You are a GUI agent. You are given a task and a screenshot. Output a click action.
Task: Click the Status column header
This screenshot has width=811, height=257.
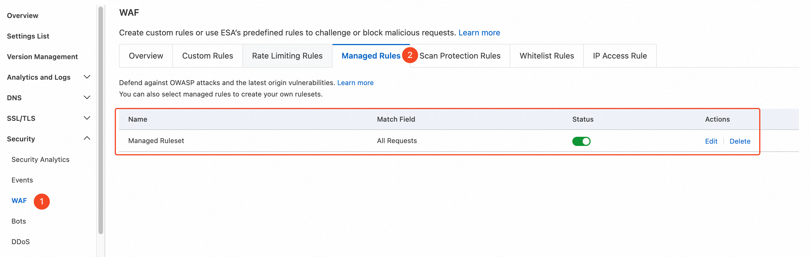[583, 119]
